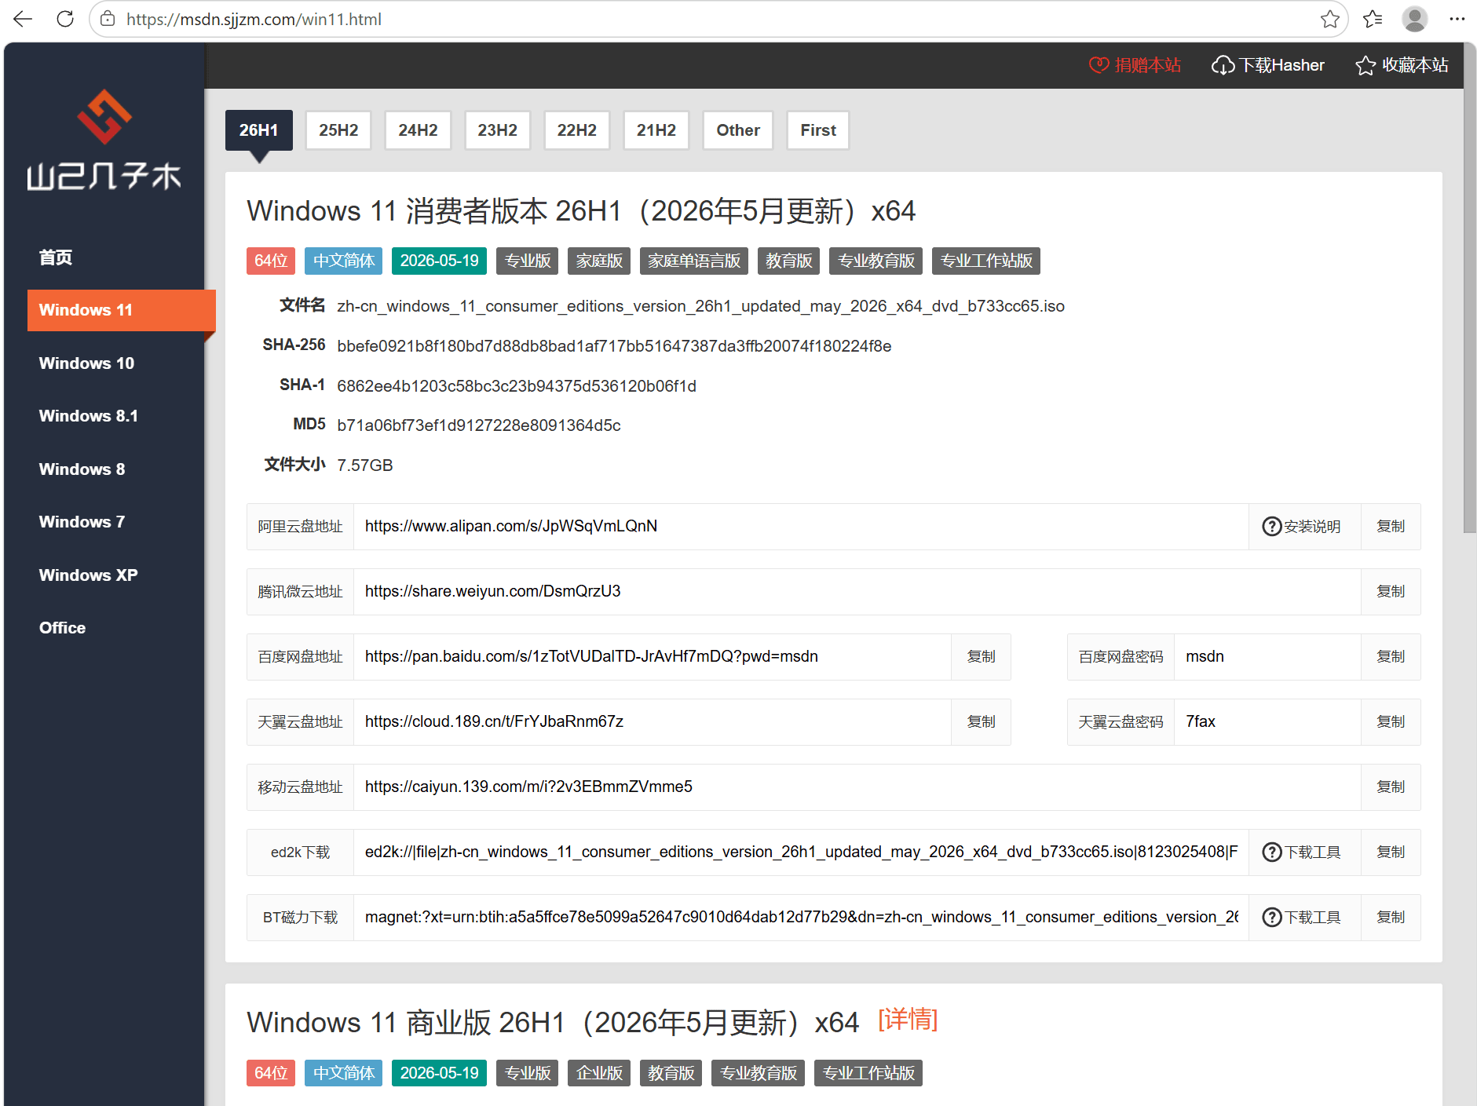Viewport: 1477px width, 1106px height.
Task: Click the share.weiyun.com URL field
Action: [857, 592]
